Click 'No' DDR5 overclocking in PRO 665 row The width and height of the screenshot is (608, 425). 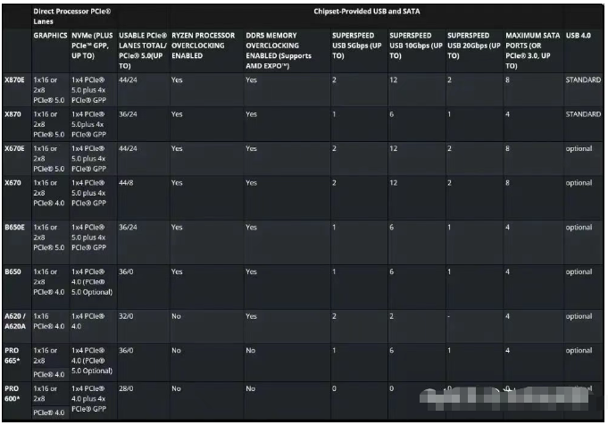pos(251,350)
